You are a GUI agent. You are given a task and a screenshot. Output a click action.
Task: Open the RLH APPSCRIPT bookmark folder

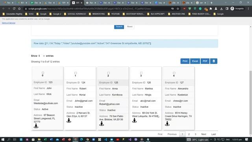tap(156, 14)
